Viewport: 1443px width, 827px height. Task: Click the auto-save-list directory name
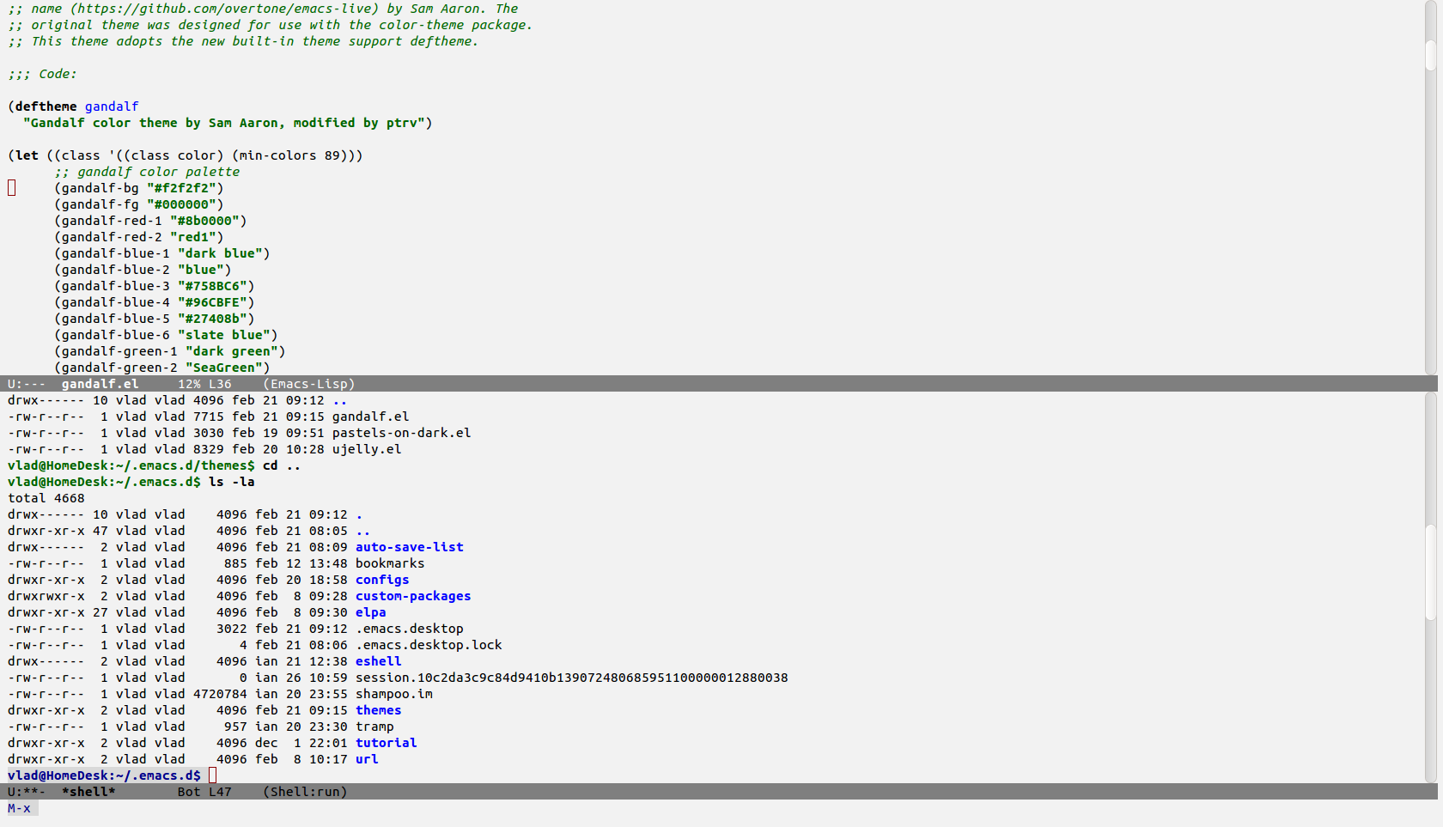[410, 547]
